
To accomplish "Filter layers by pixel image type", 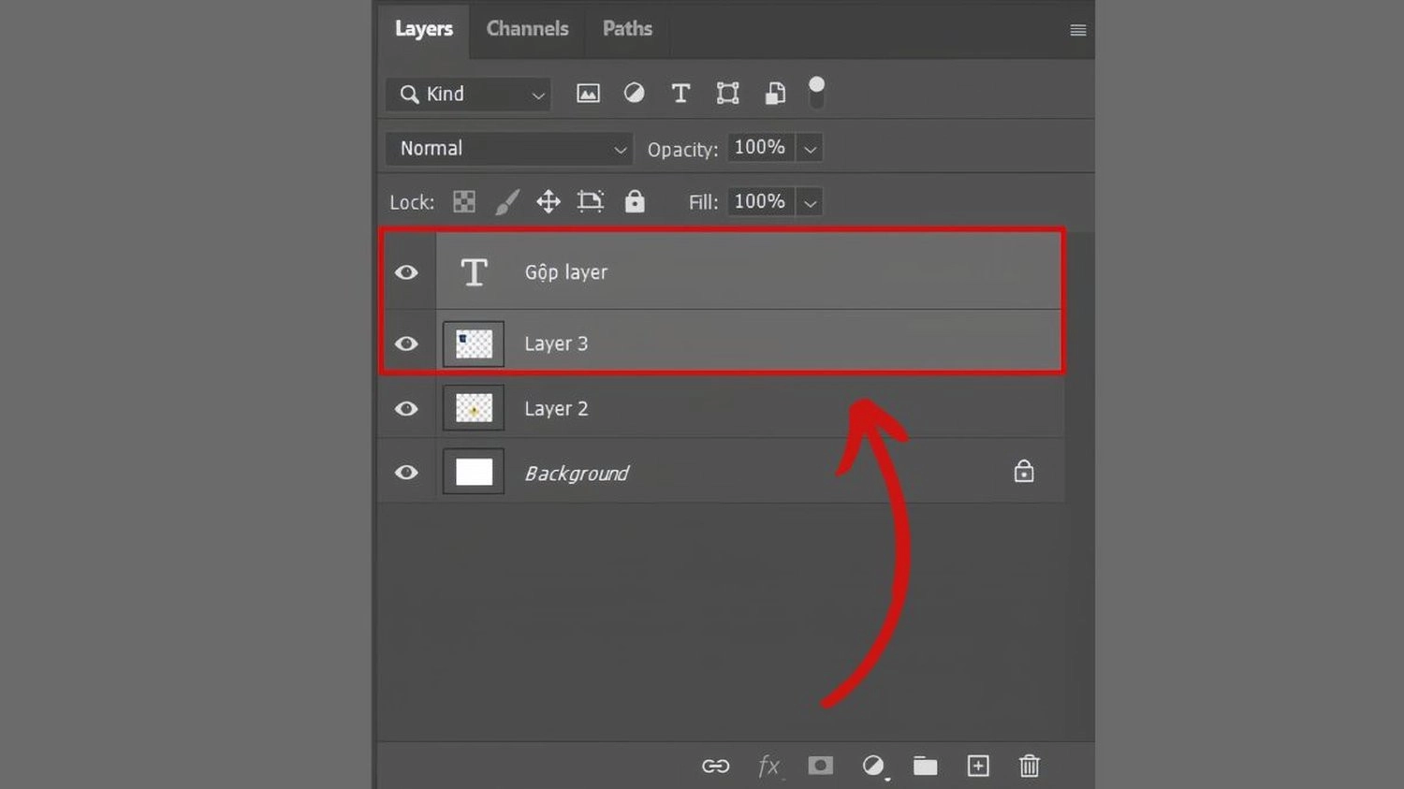I will click(x=588, y=94).
